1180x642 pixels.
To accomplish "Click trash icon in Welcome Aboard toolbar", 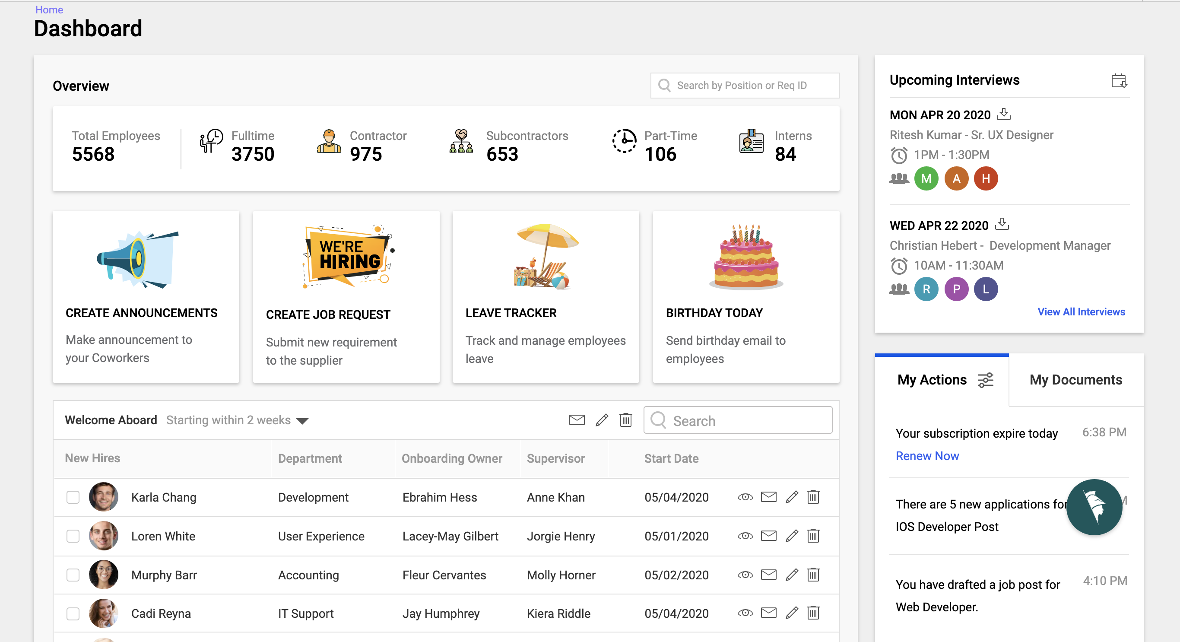I will click(625, 420).
